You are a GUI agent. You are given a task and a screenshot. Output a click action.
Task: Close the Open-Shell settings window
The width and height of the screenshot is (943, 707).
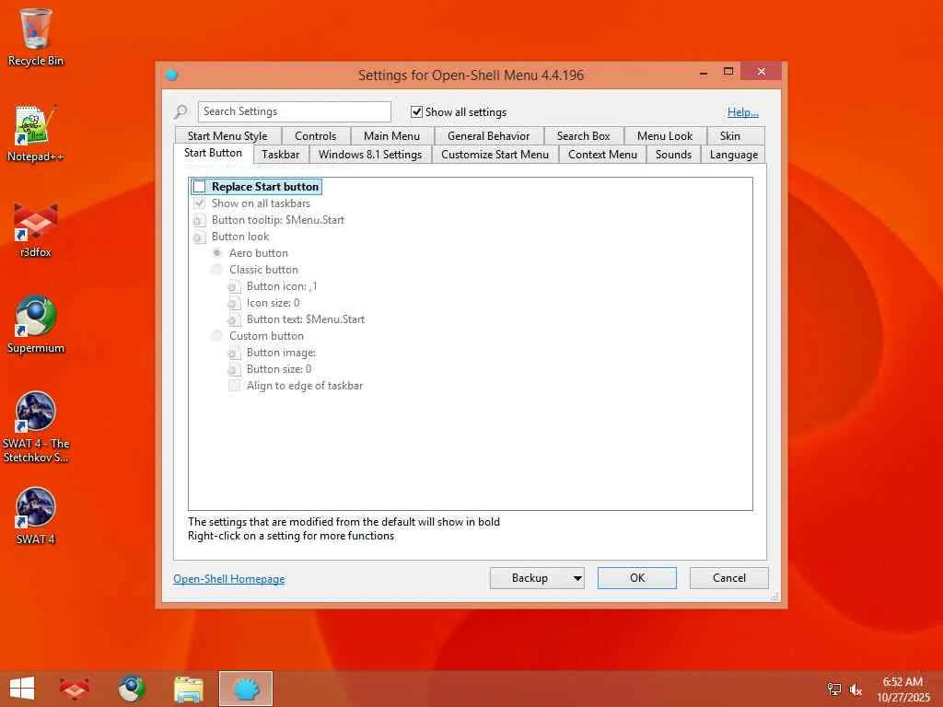(x=762, y=72)
